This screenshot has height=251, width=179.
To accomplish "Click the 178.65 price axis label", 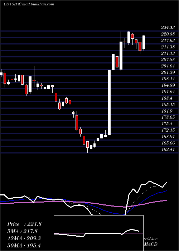I will pos(168,117).
